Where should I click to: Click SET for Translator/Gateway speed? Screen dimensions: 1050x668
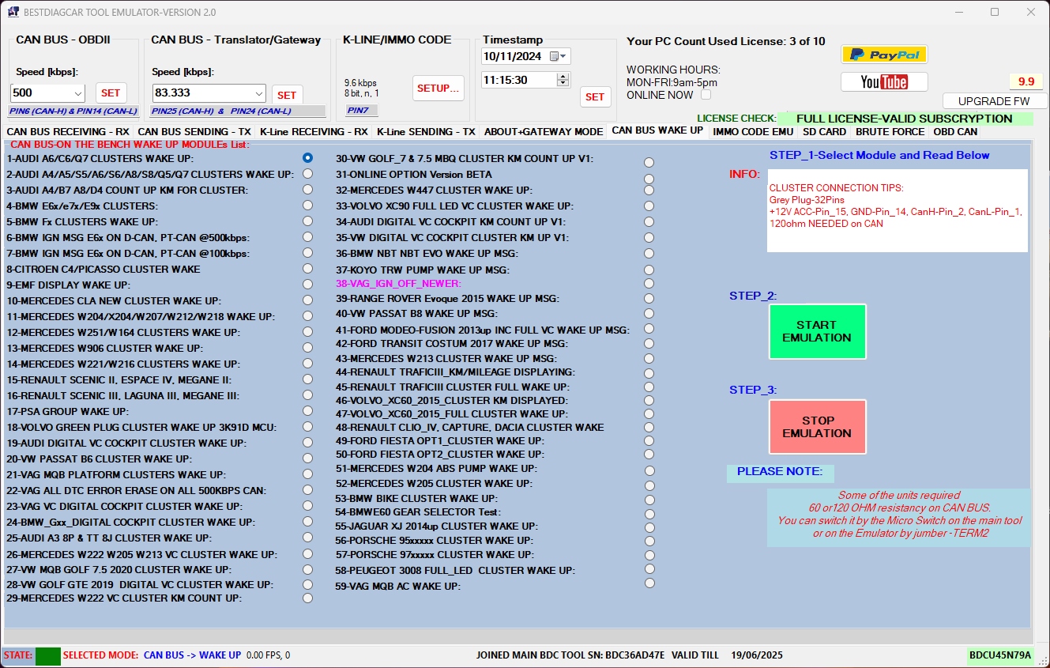[287, 95]
